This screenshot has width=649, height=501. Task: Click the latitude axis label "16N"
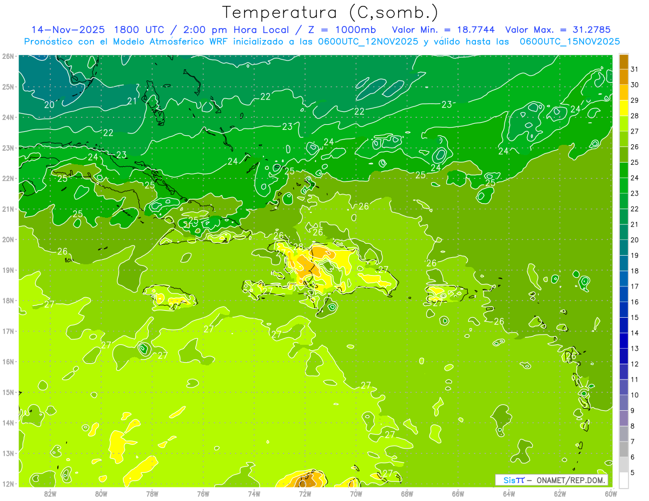click(x=8, y=362)
